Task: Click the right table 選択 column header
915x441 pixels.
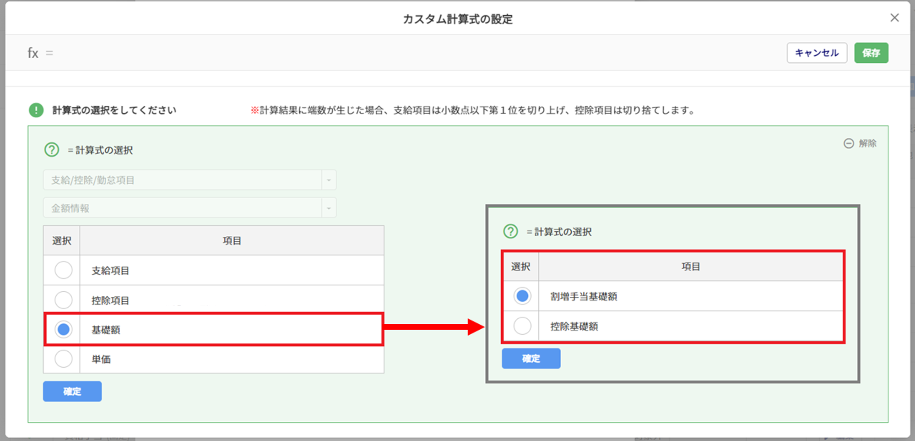Action: [521, 267]
